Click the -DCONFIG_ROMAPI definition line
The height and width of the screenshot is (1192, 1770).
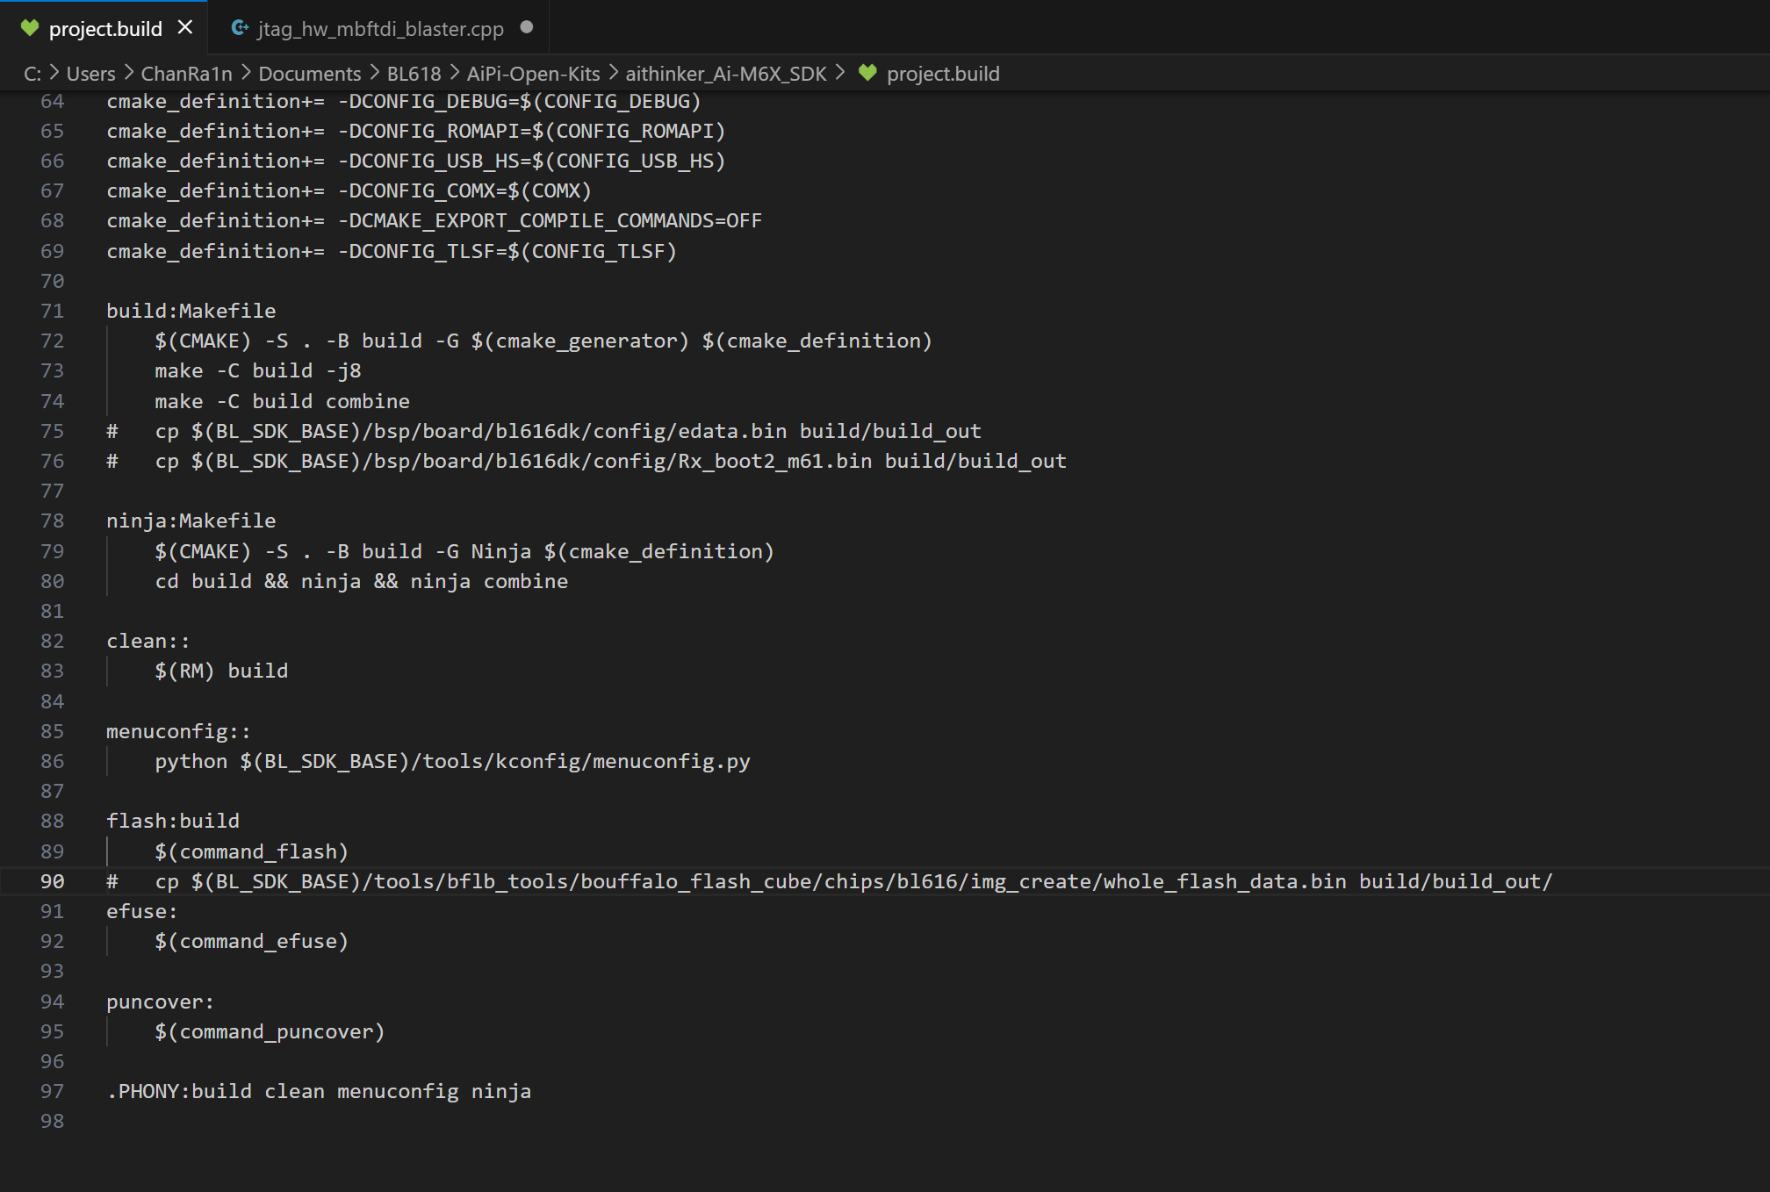click(416, 131)
